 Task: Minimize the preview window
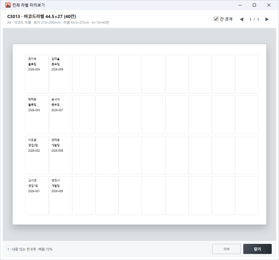point(240,5)
